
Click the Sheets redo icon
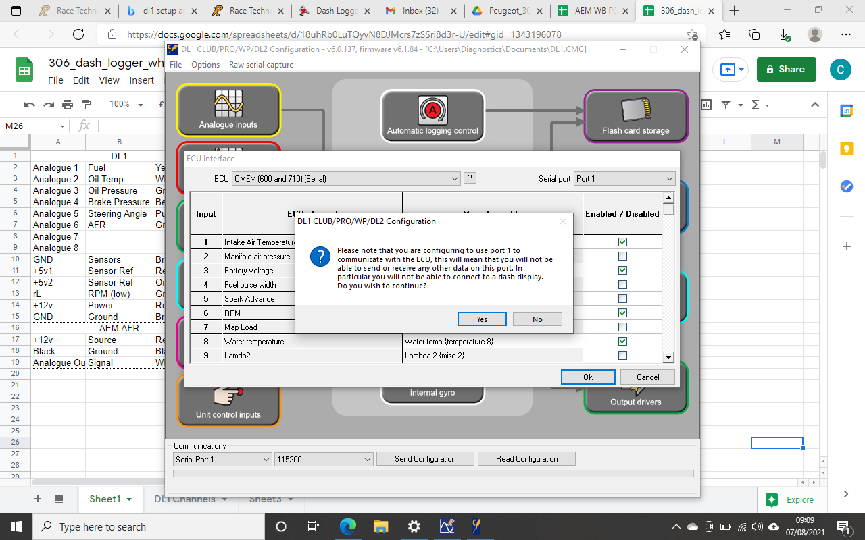(x=49, y=105)
